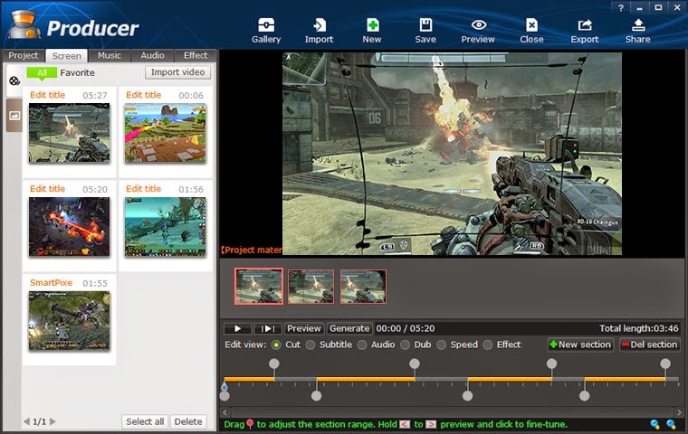688x434 pixels.
Task: Click the second lower section marker handle
Action: (x=316, y=396)
